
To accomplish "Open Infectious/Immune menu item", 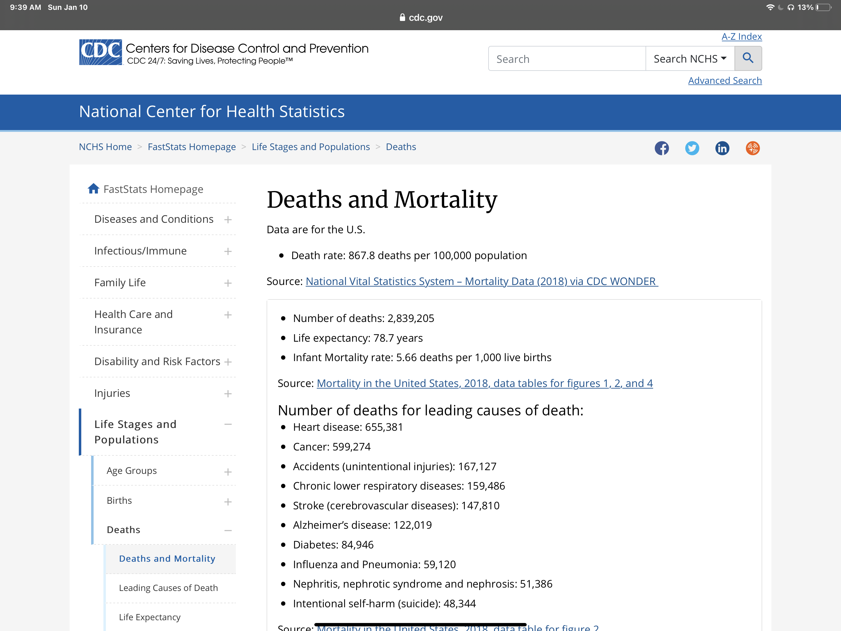I will click(x=140, y=251).
